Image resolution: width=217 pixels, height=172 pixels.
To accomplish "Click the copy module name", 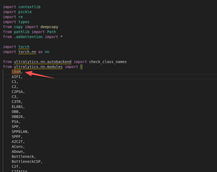I will click(18, 27).
